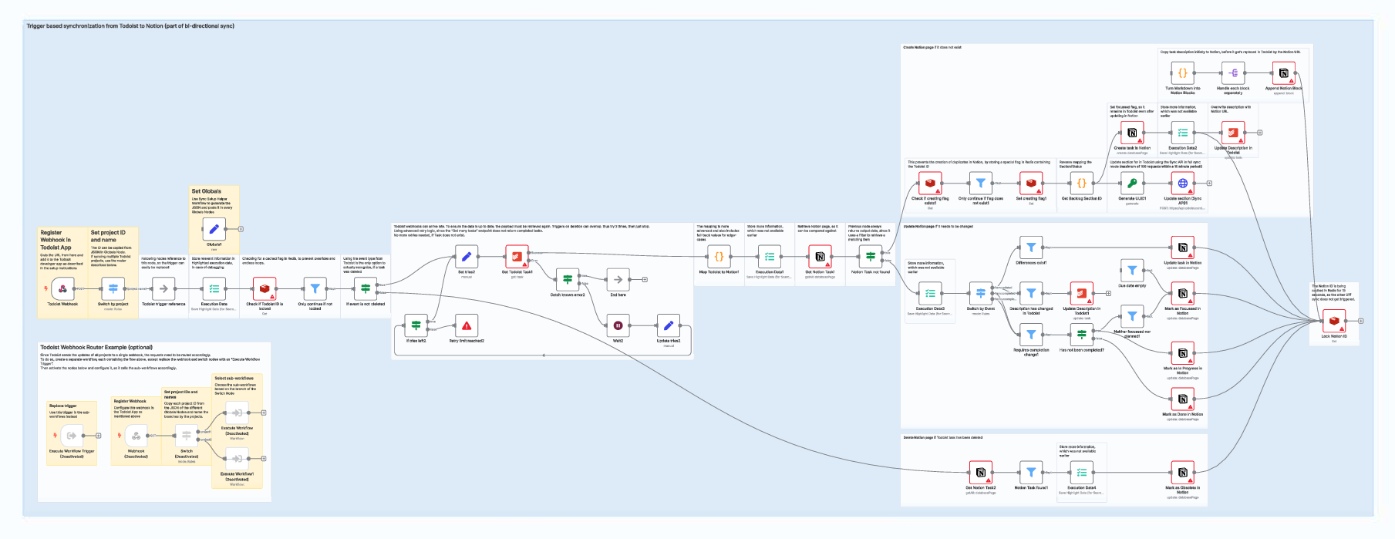
Task: Select the Update Description in Todoist1 node
Action: coord(1082,293)
